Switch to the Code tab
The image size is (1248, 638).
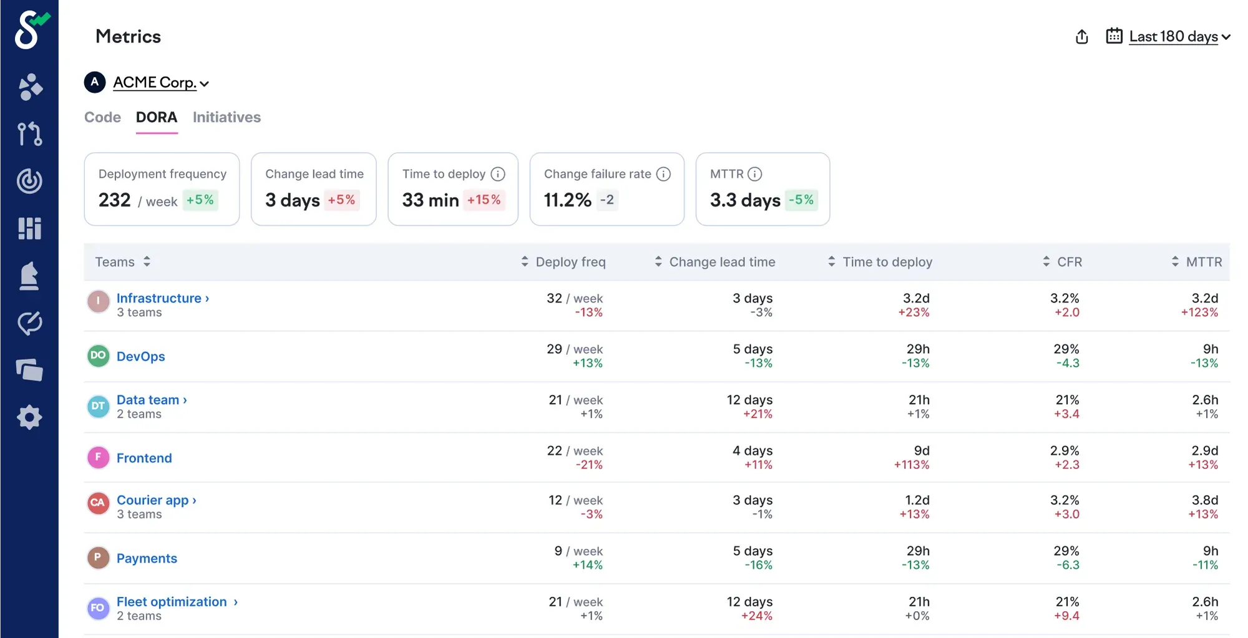point(102,117)
